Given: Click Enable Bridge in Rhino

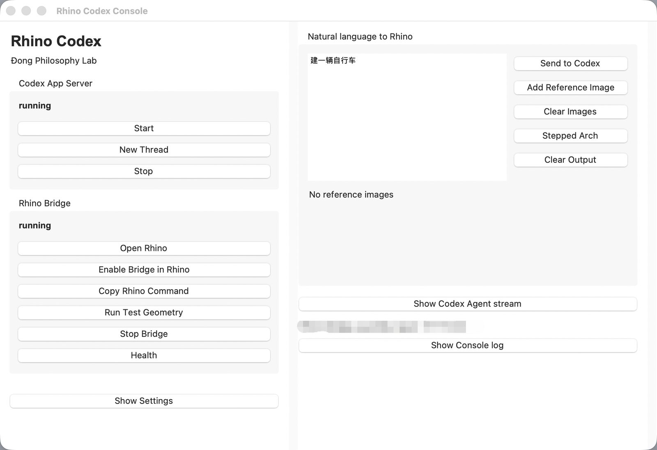Looking at the screenshot, I should (x=144, y=270).
